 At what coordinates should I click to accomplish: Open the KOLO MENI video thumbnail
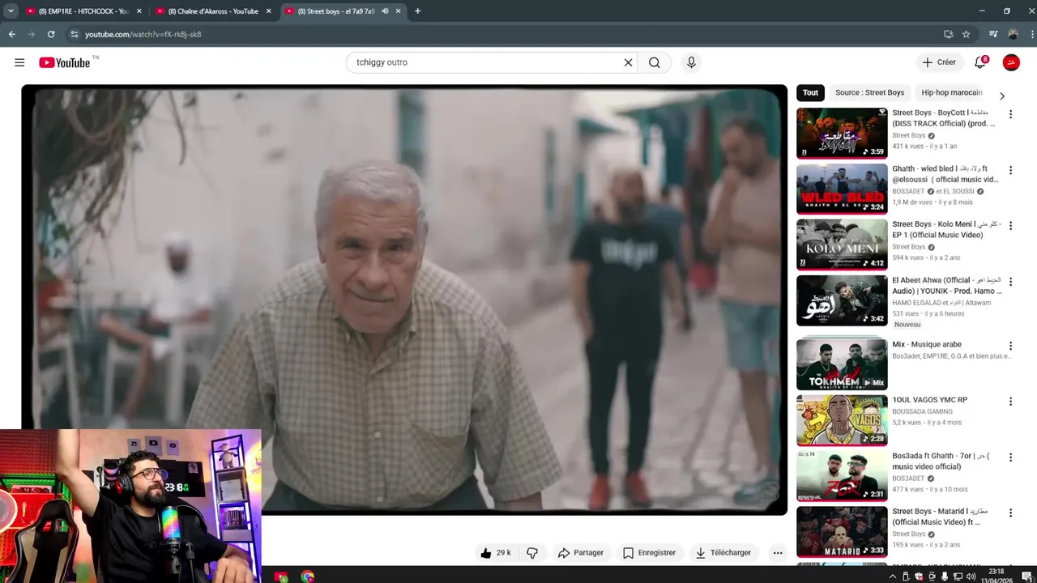pyautogui.click(x=842, y=245)
